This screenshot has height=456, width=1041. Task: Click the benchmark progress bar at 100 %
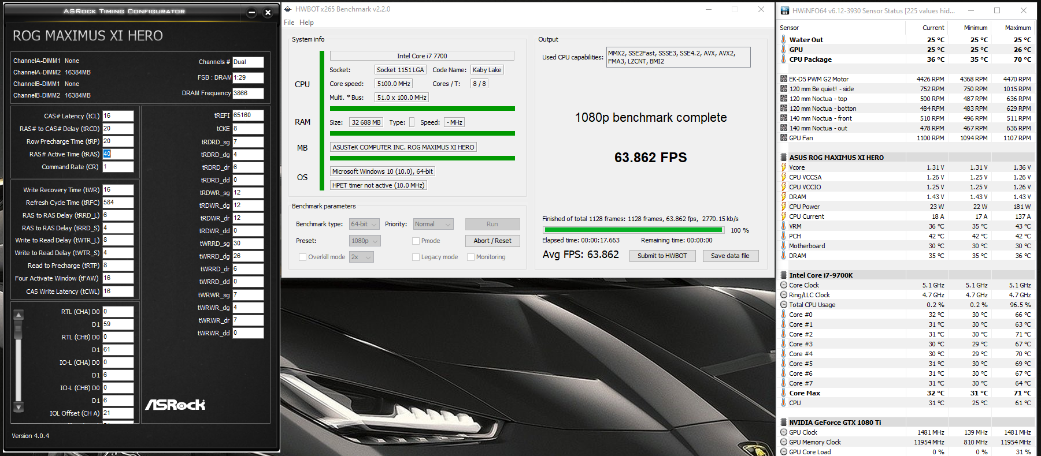(633, 230)
